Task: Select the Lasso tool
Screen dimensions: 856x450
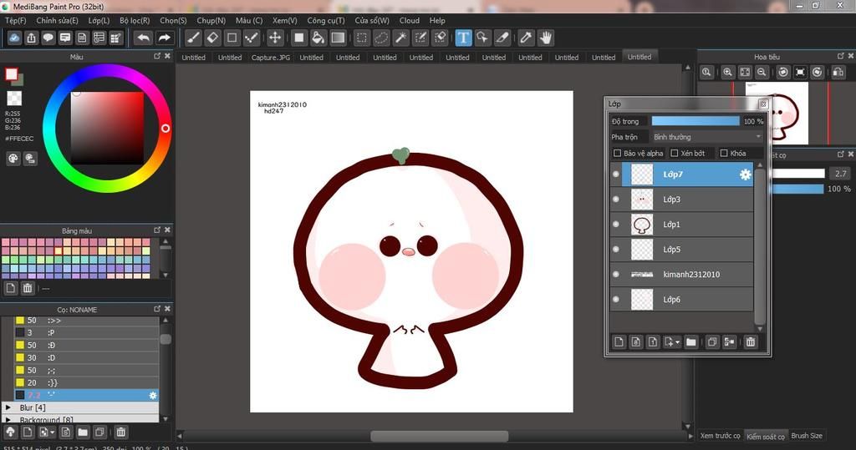Action: pos(381,38)
